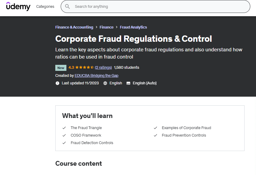The height and width of the screenshot is (175, 256).
Task: Open the 2 ratings link
Action: (103, 68)
